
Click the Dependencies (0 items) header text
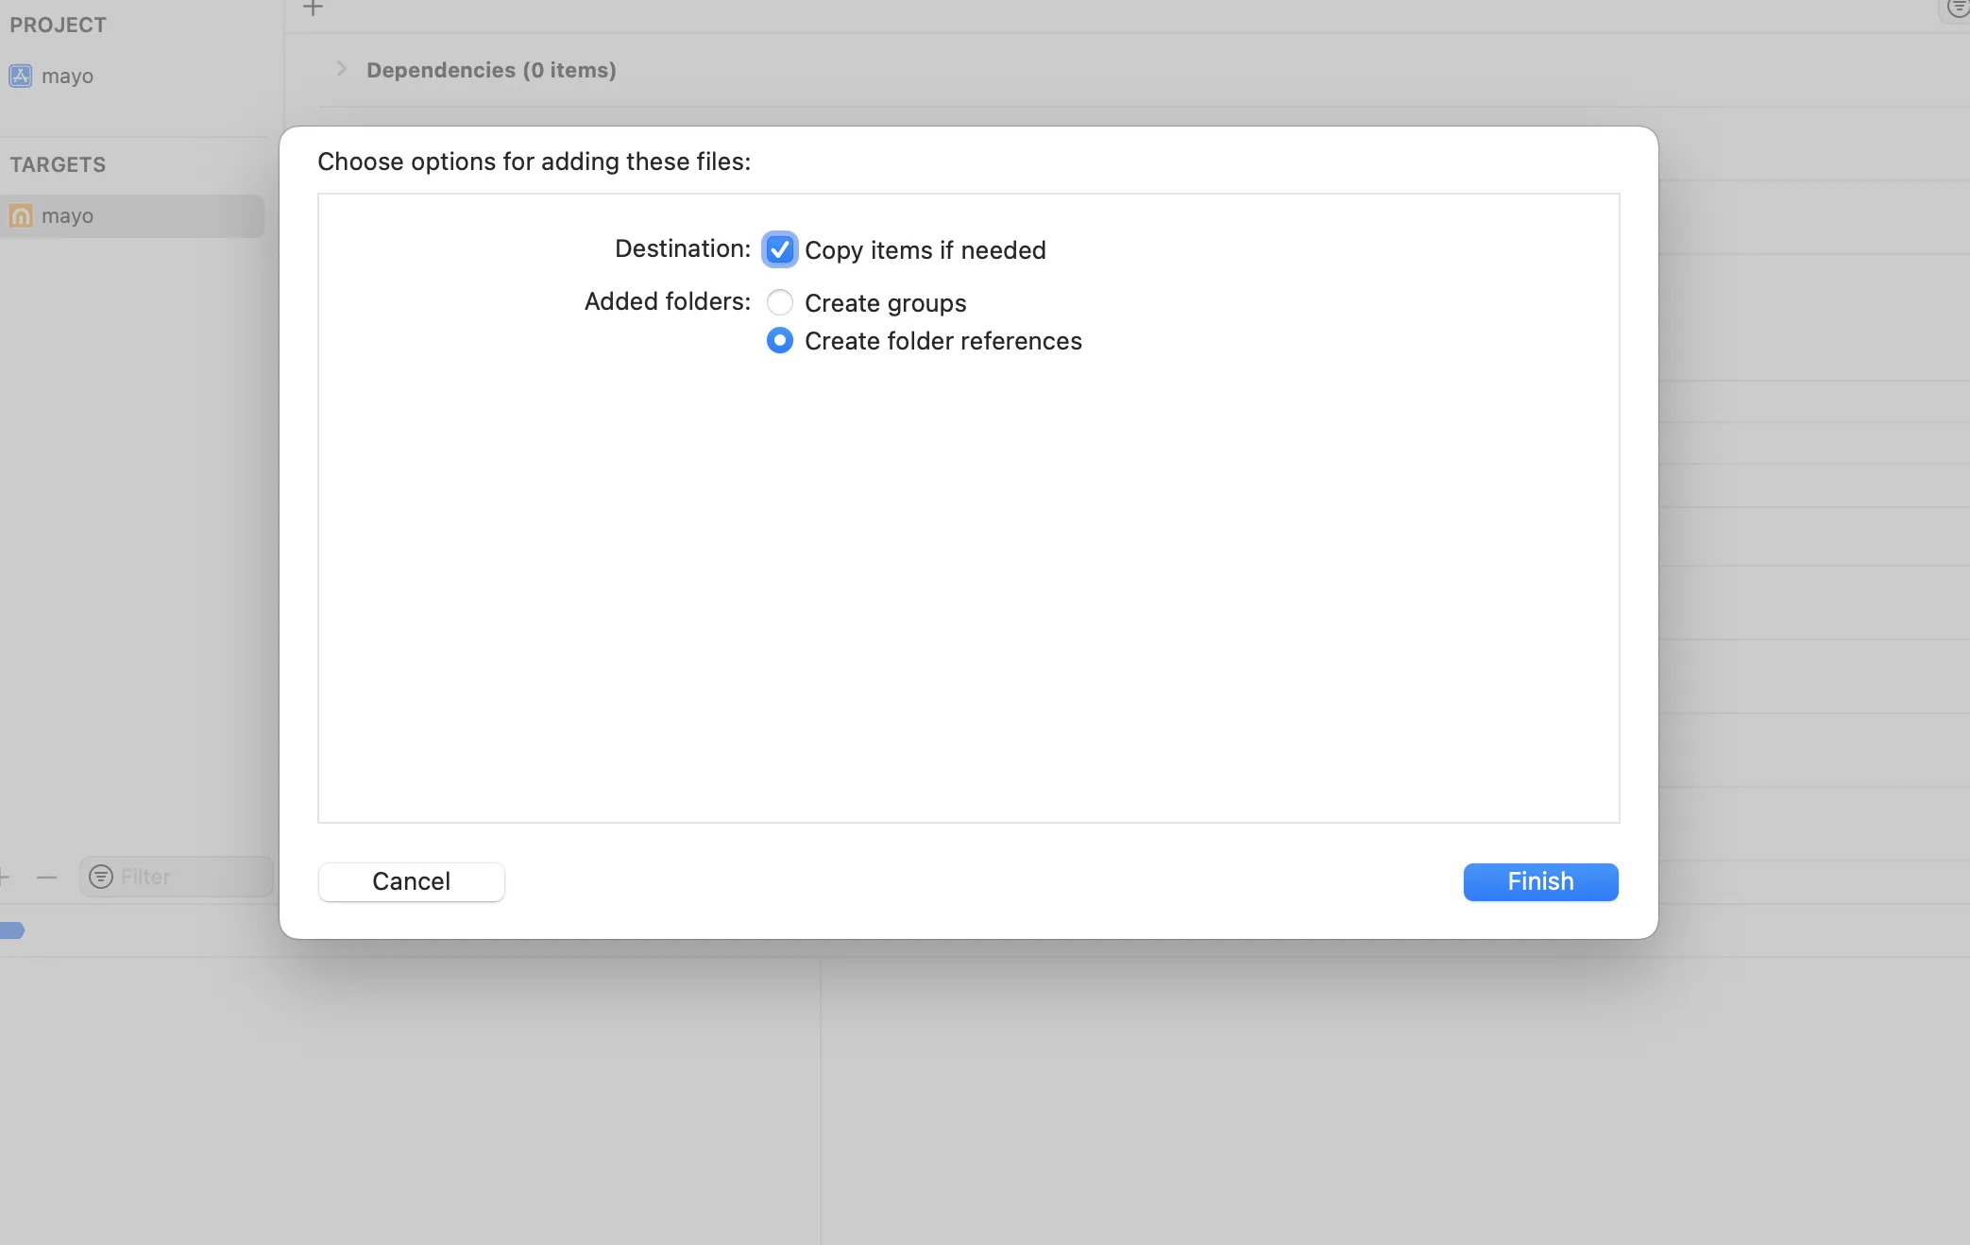[491, 70]
